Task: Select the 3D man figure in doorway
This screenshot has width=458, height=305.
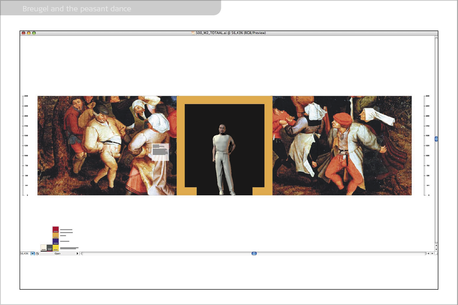Action: click(x=223, y=160)
